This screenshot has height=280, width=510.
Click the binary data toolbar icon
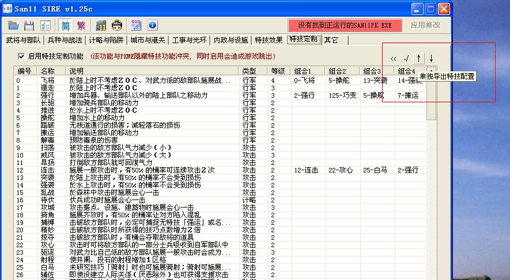(x=136, y=25)
